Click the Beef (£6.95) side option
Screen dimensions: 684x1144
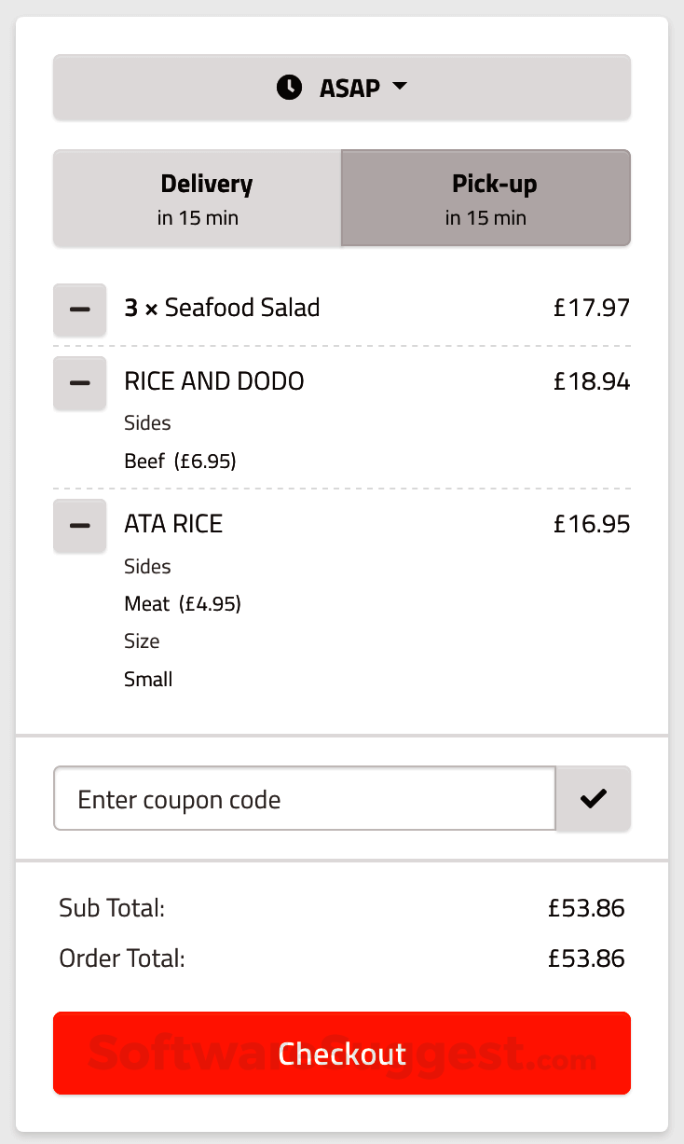tap(180, 461)
